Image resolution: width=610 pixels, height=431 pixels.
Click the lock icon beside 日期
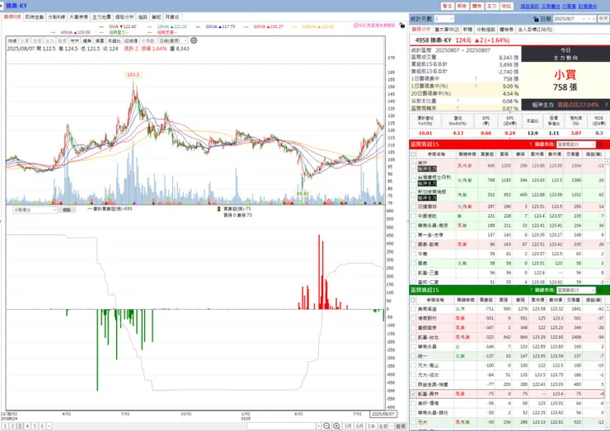[x=536, y=19]
